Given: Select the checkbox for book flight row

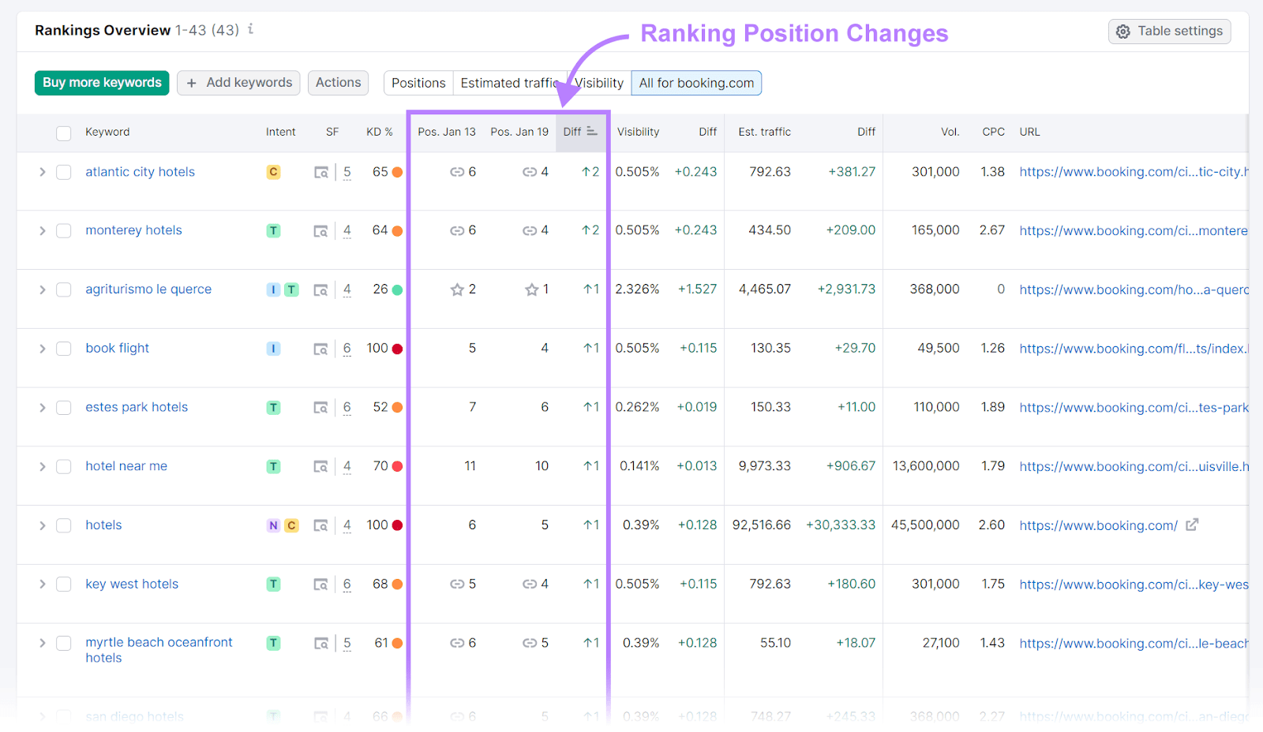Looking at the screenshot, I should coord(63,348).
